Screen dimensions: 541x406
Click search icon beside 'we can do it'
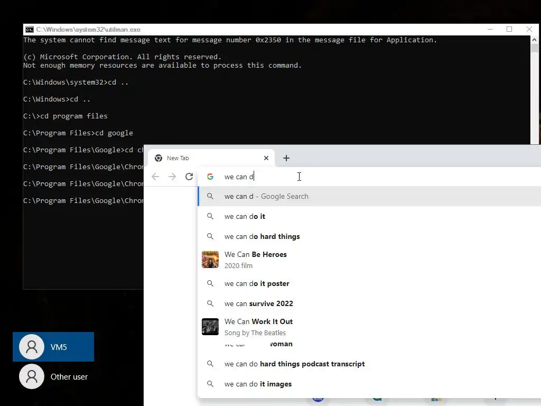point(210,216)
